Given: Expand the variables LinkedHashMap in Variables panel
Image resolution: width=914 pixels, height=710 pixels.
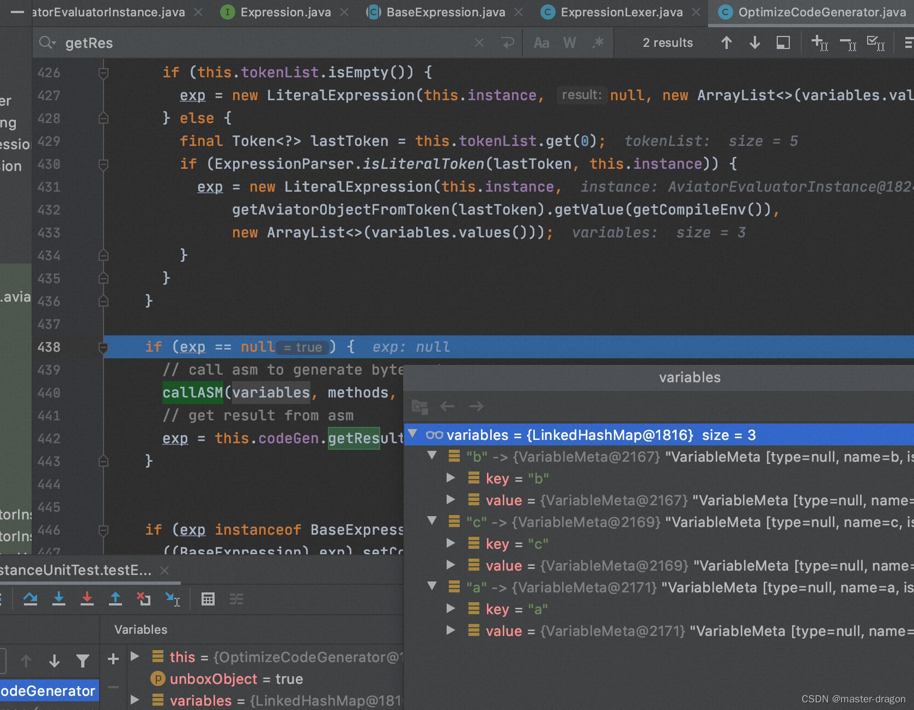Looking at the screenshot, I should click(135, 700).
